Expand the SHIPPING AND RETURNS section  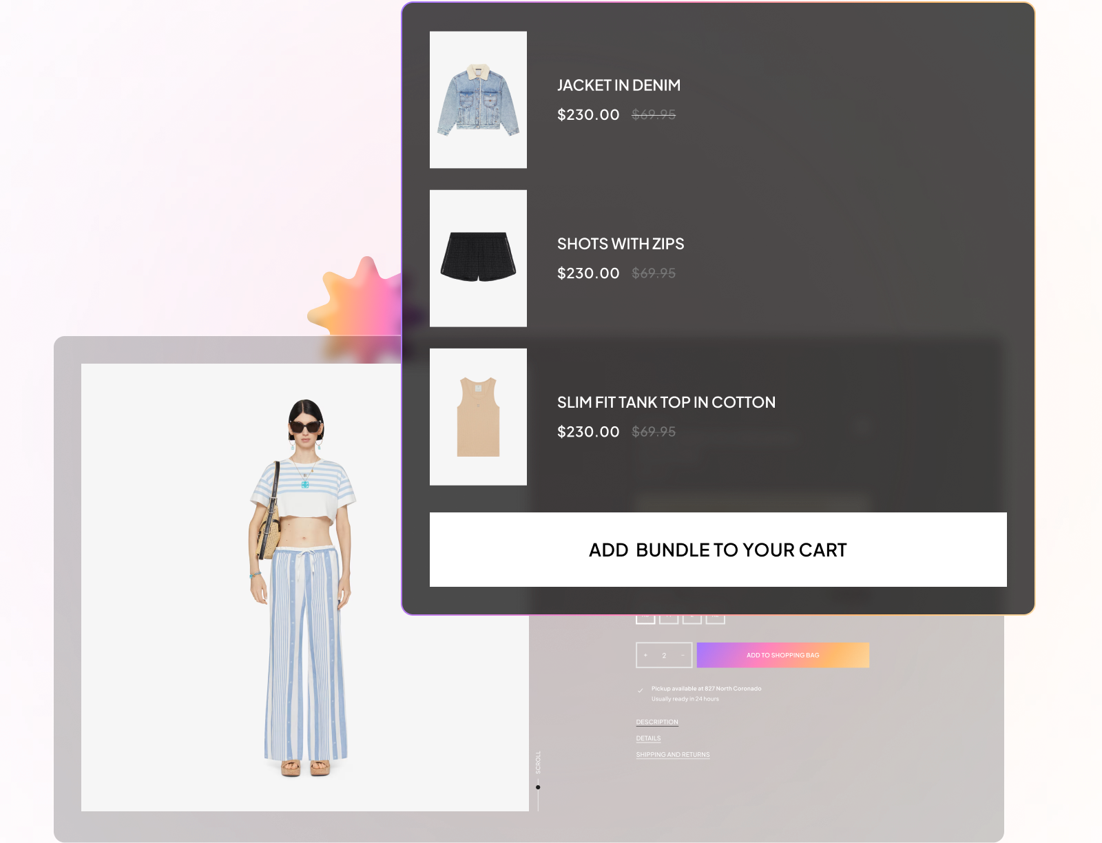tap(672, 754)
